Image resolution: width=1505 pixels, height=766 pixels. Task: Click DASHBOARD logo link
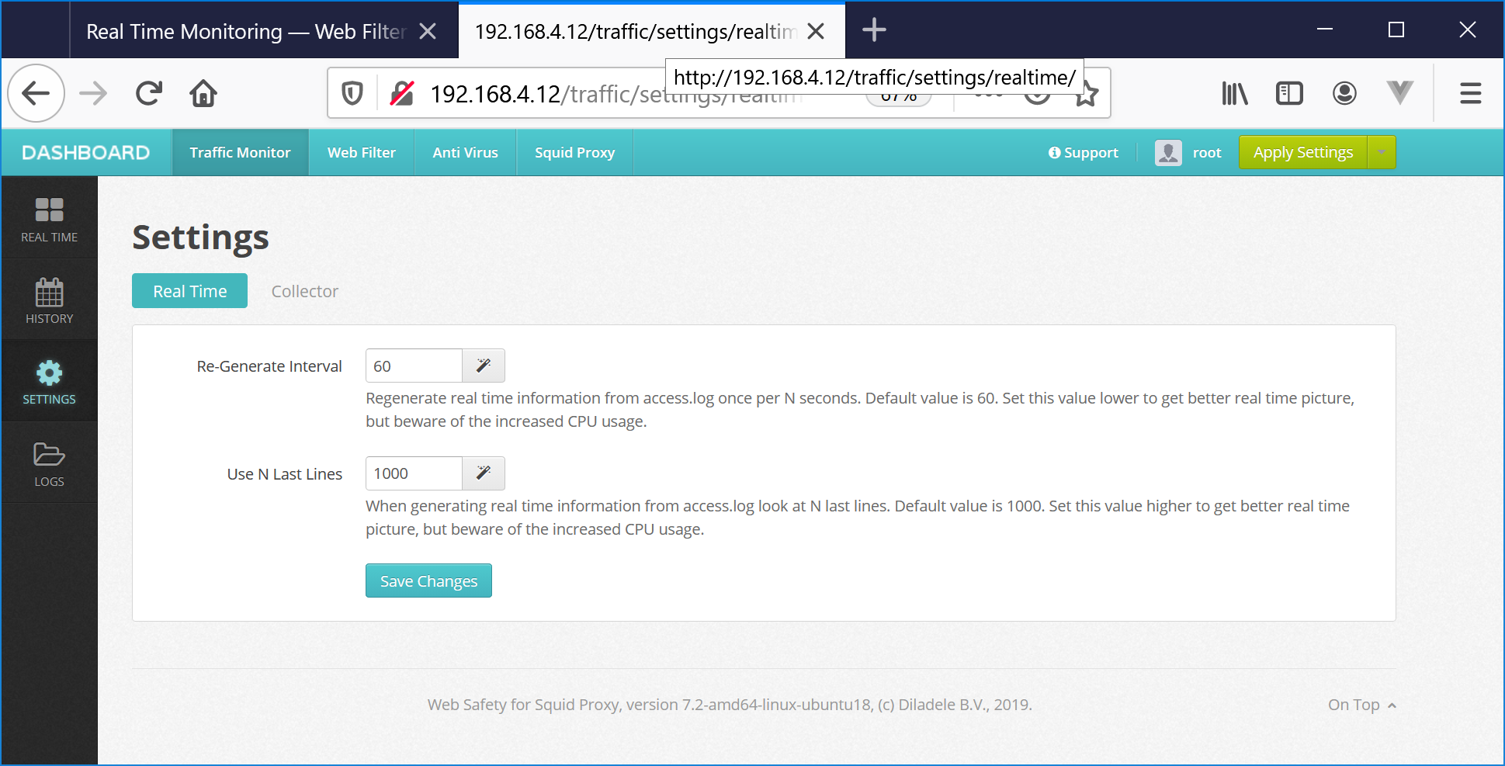pos(86,152)
